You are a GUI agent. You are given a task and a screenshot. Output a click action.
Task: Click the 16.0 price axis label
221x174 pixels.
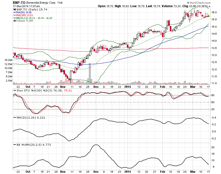[x=214, y=13]
